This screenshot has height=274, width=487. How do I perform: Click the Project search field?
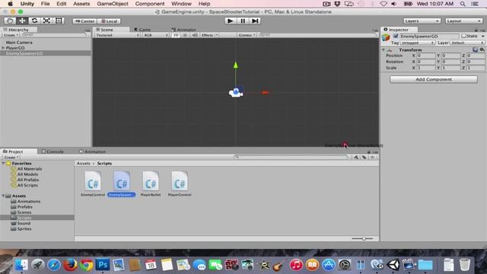click(x=291, y=157)
